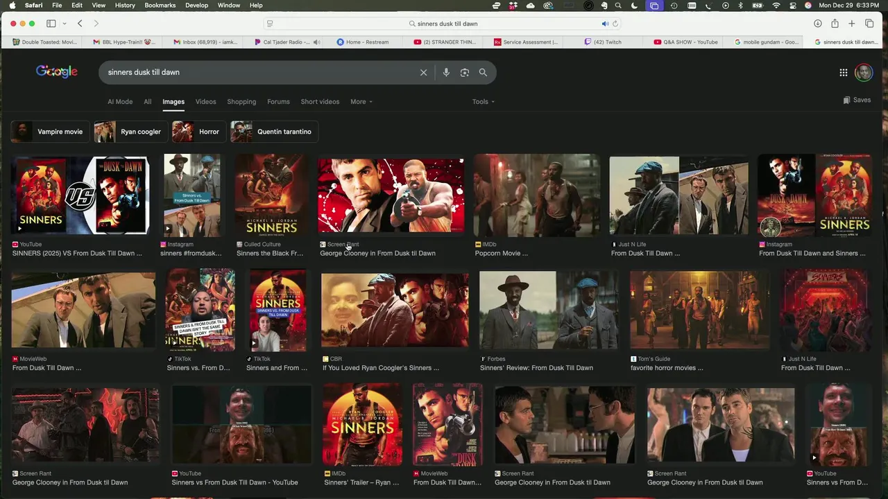Click Safari address bar showing sinners dusk till dawn

(444, 24)
